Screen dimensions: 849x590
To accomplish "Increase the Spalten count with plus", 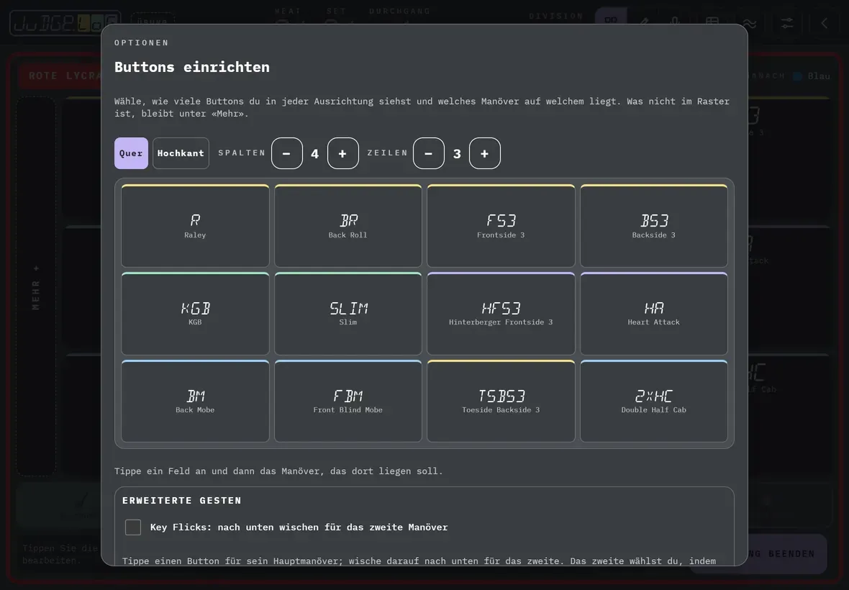I will click(342, 153).
